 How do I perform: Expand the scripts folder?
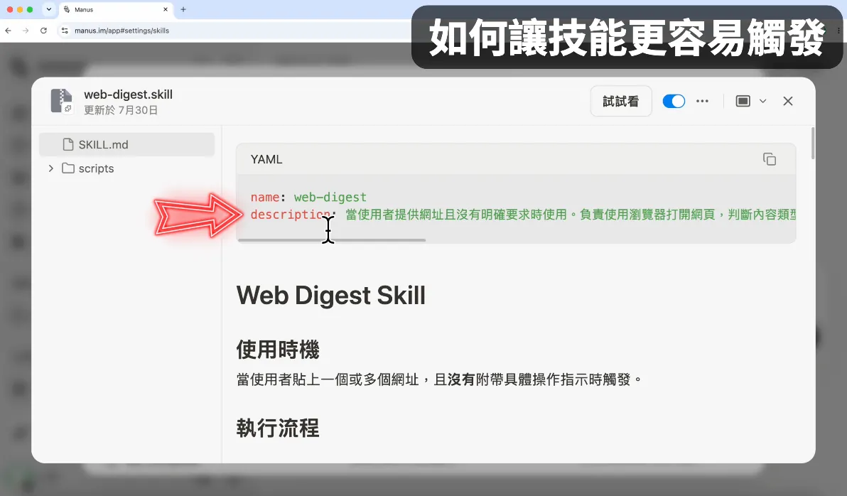pyautogui.click(x=50, y=168)
